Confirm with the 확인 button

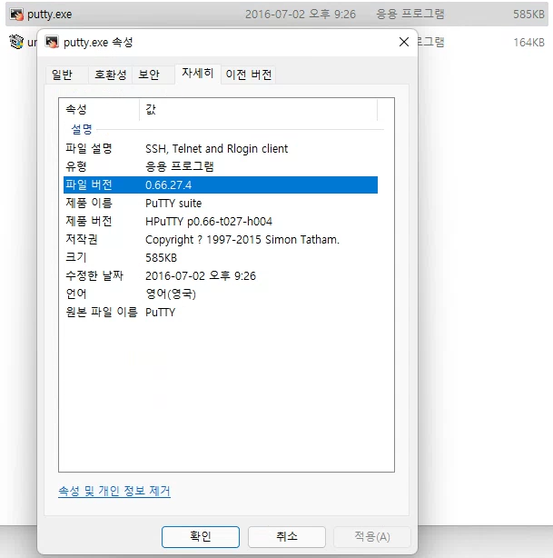tap(201, 537)
